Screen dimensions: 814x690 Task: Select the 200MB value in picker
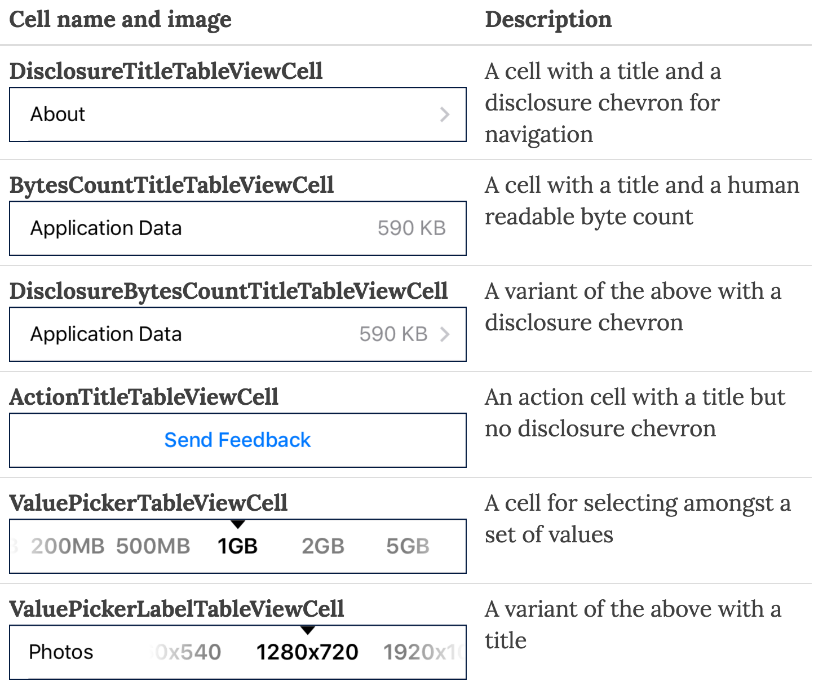point(68,546)
